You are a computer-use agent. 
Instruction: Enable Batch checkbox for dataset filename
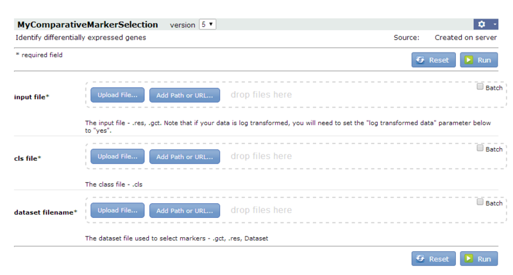click(x=480, y=202)
